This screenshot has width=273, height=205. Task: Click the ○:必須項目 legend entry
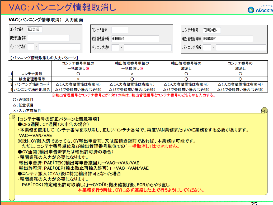[x=23, y=100]
